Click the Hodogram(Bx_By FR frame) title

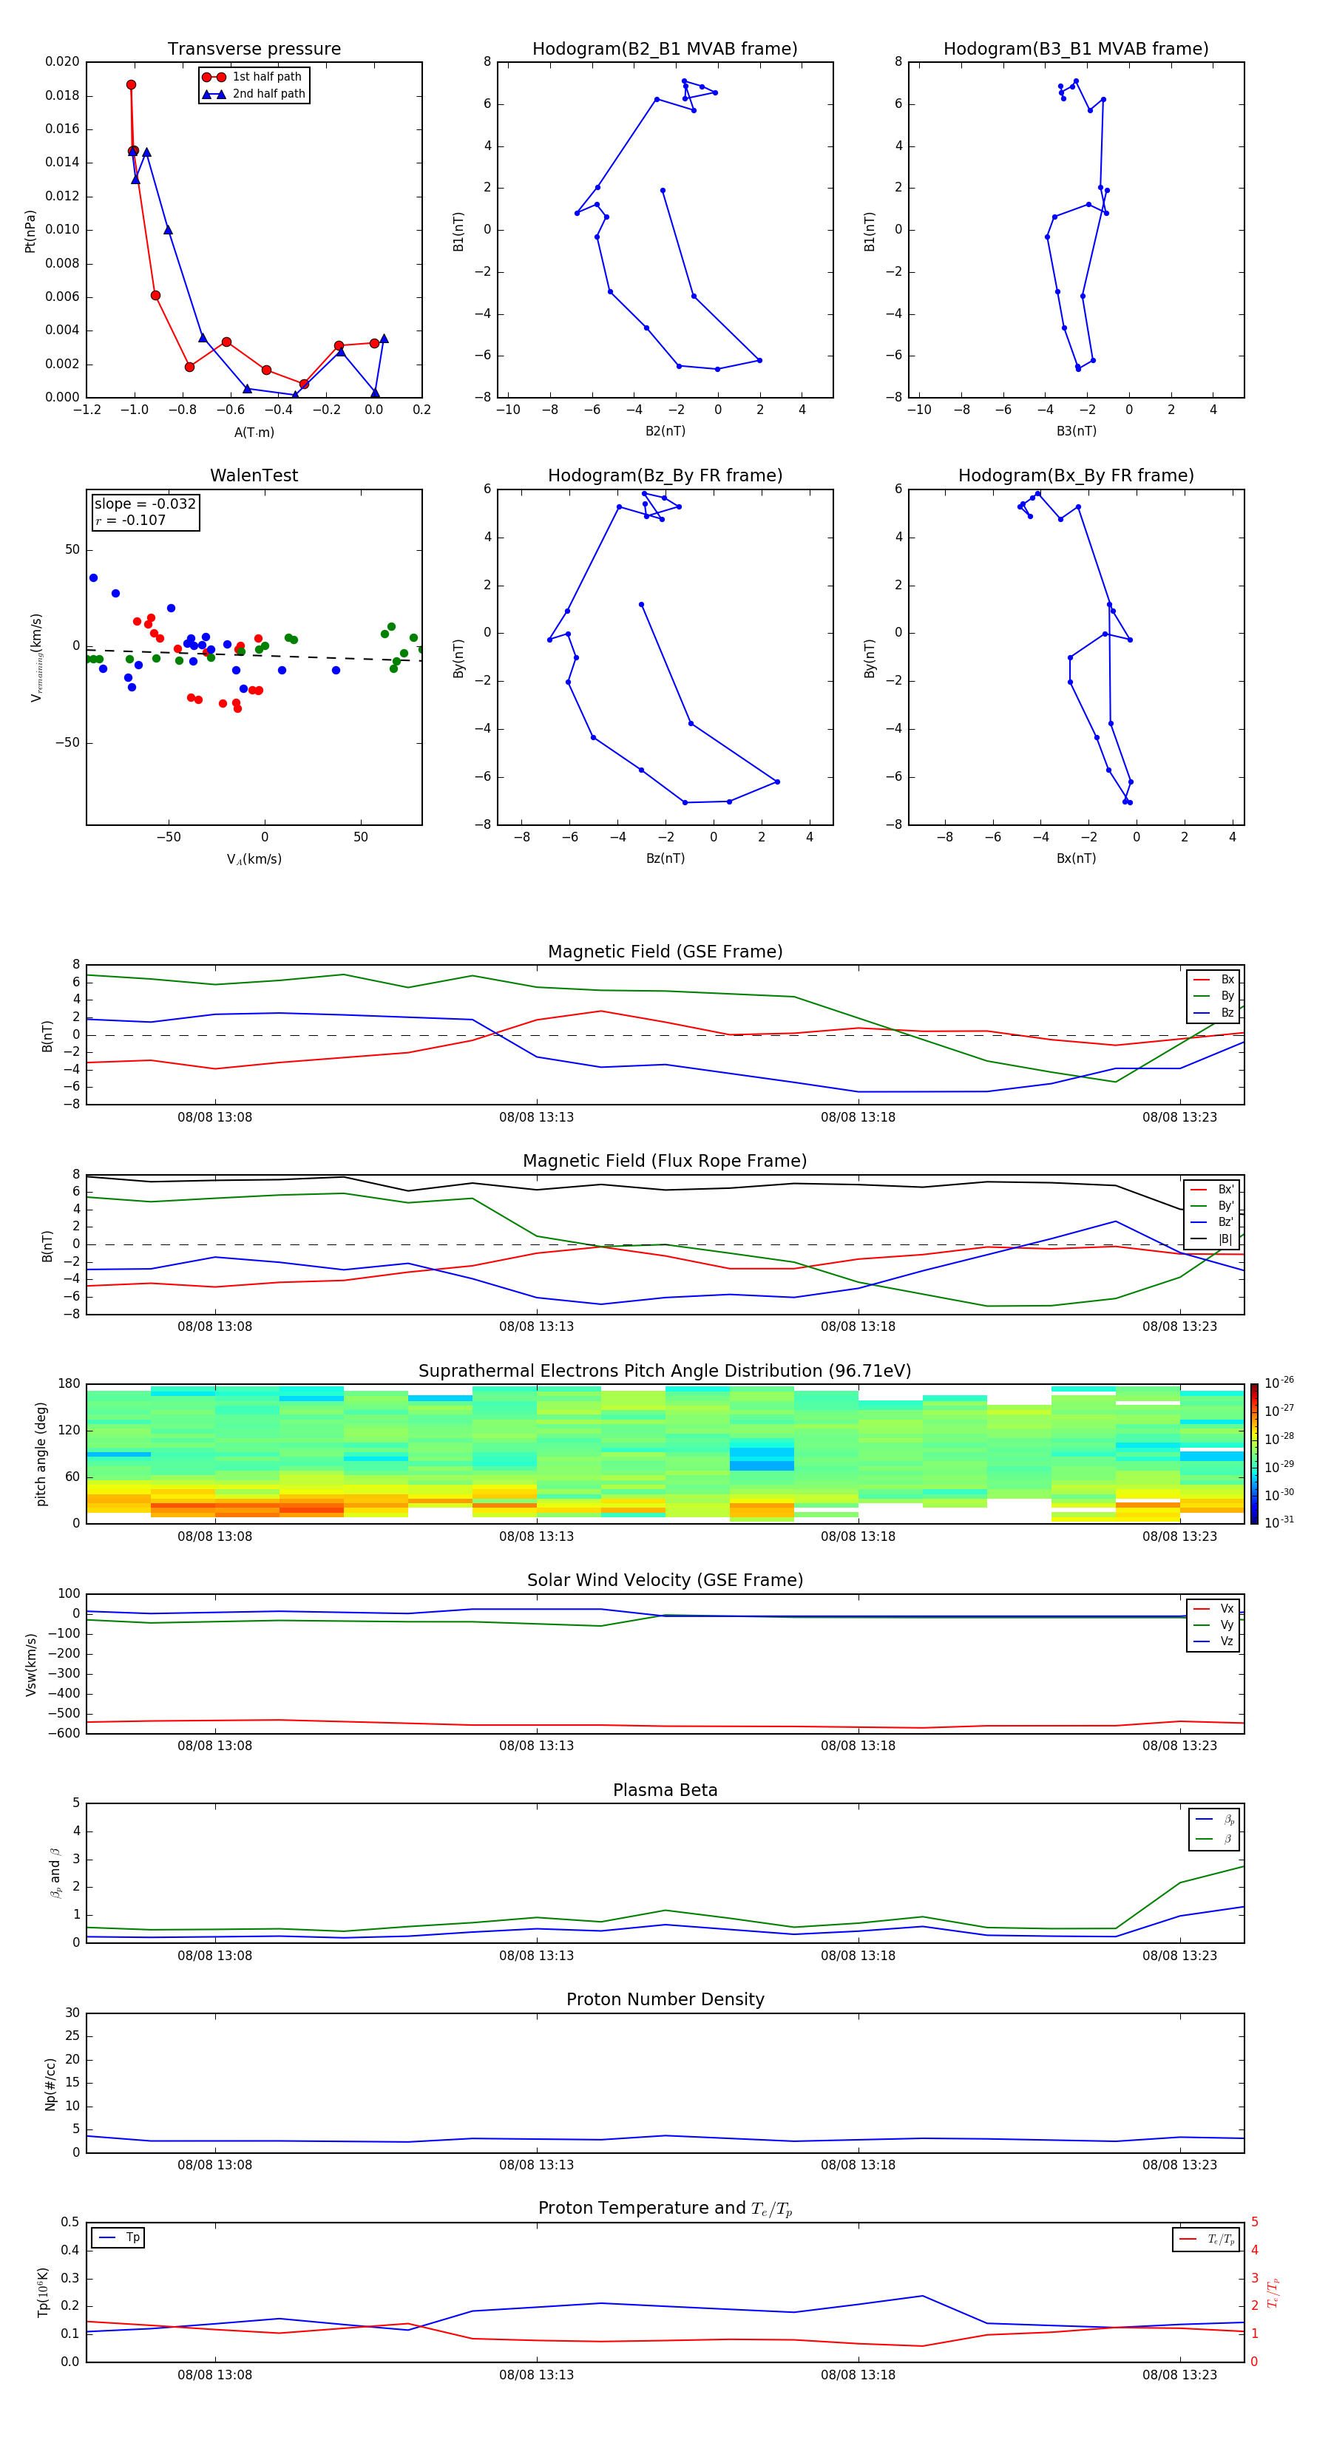(x=1076, y=475)
